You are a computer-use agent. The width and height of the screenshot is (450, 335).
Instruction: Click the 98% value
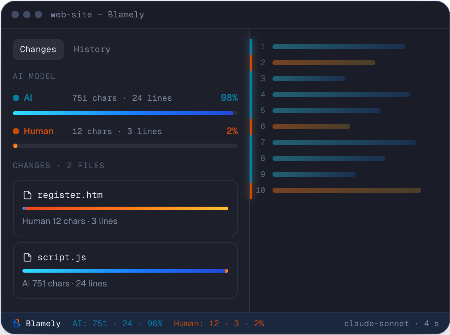click(x=229, y=98)
